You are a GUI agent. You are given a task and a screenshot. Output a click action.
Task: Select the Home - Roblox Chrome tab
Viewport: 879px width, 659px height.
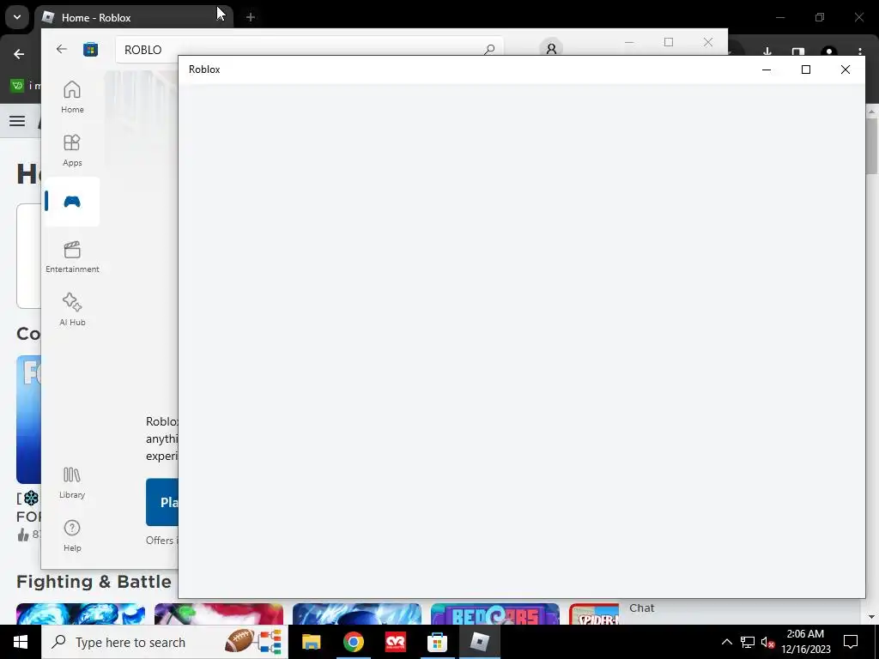click(x=133, y=17)
